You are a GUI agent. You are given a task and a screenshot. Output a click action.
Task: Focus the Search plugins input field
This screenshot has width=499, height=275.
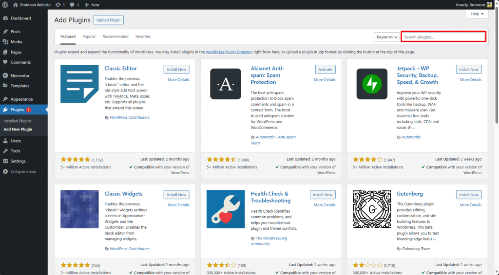[443, 37]
